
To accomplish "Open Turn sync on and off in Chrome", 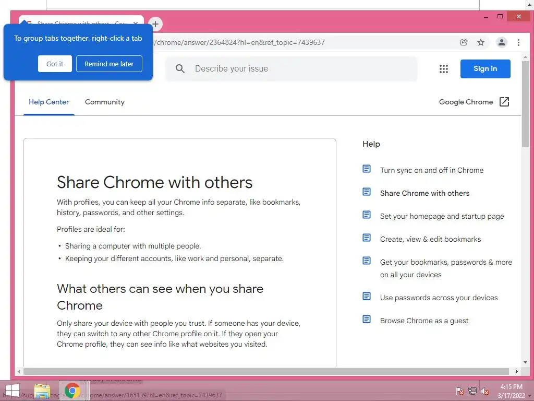I will pyautogui.click(x=431, y=170).
